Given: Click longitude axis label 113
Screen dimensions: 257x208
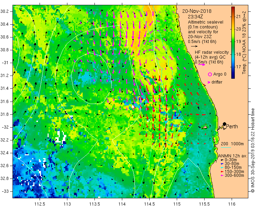Looking at the screenshot, I should pyautogui.click(x=67, y=204).
